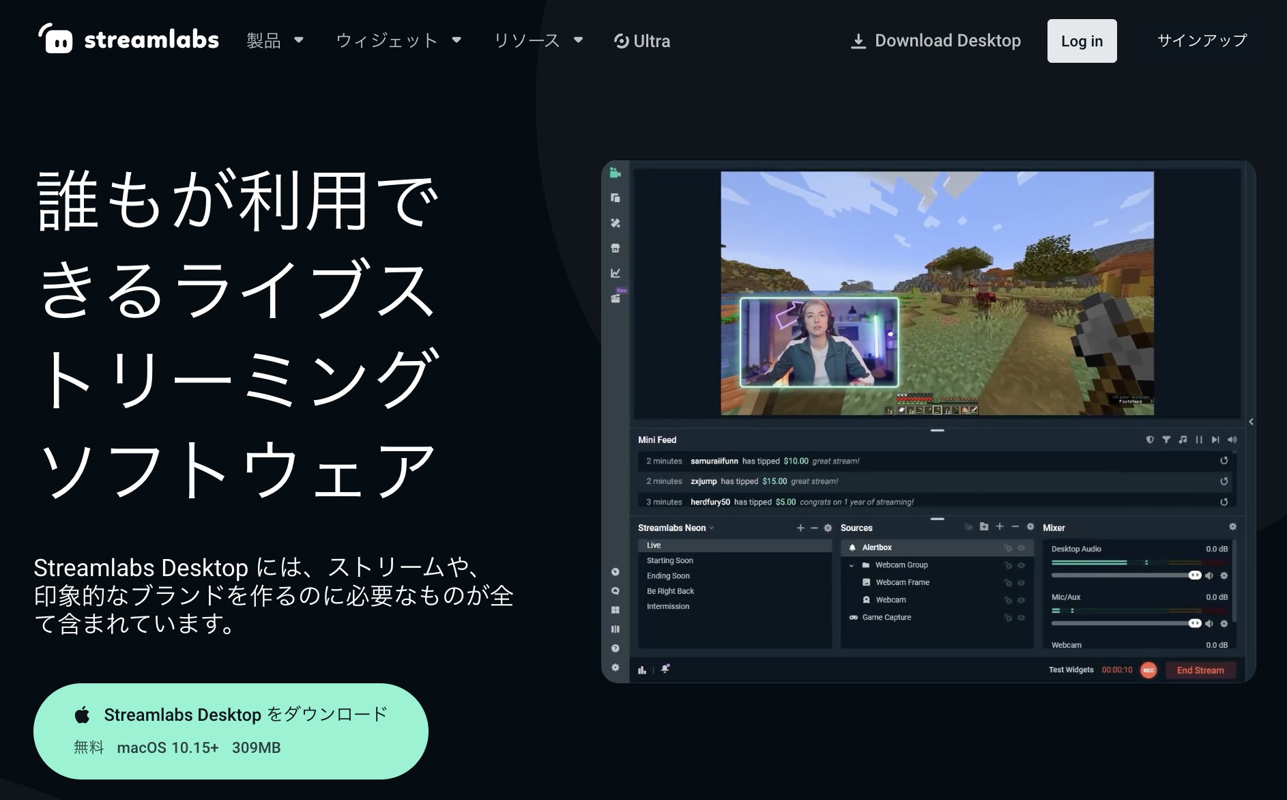Mute the Desktop Audio speaker icon
Viewport: 1287px width, 800px height.
[x=1209, y=575]
